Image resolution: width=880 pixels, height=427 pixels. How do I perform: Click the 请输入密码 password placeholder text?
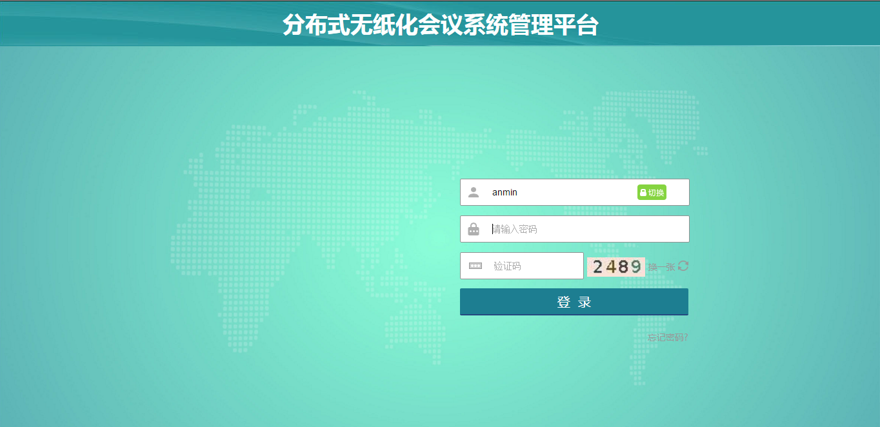click(515, 229)
